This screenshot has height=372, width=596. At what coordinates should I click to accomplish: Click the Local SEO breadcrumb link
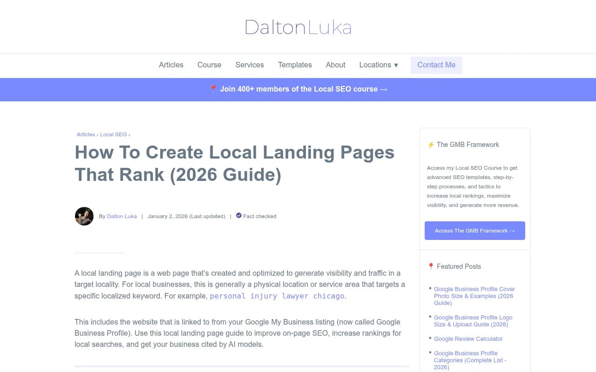pyautogui.click(x=113, y=134)
